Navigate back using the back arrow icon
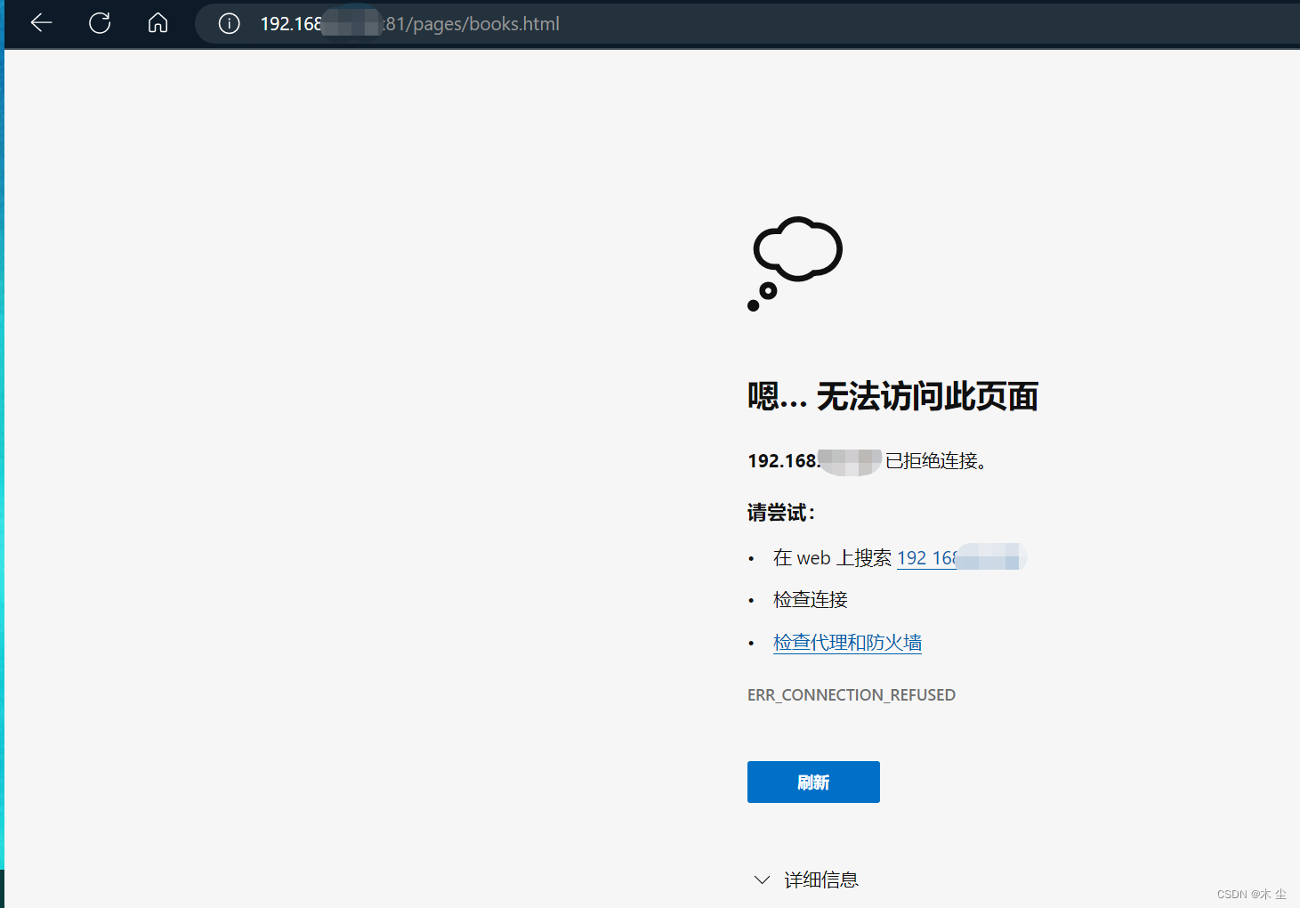The width and height of the screenshot is (1300, 908). pyautogui.click(x=41, y=23)
